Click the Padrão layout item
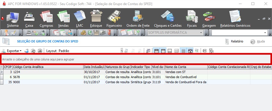 point(64,51)
